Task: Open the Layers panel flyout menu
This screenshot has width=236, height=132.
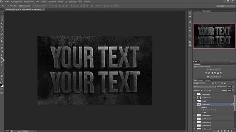Action: (x=235, y=80)
